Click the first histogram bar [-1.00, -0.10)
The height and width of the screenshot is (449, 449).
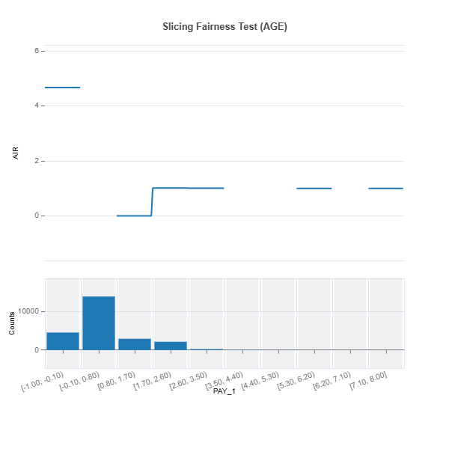[63, 341]
